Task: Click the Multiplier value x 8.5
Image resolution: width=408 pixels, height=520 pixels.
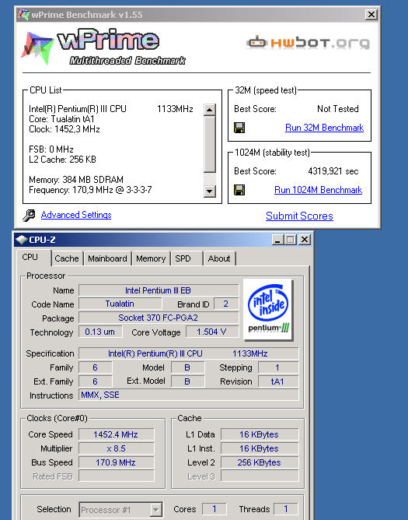Action: (116, 448)
